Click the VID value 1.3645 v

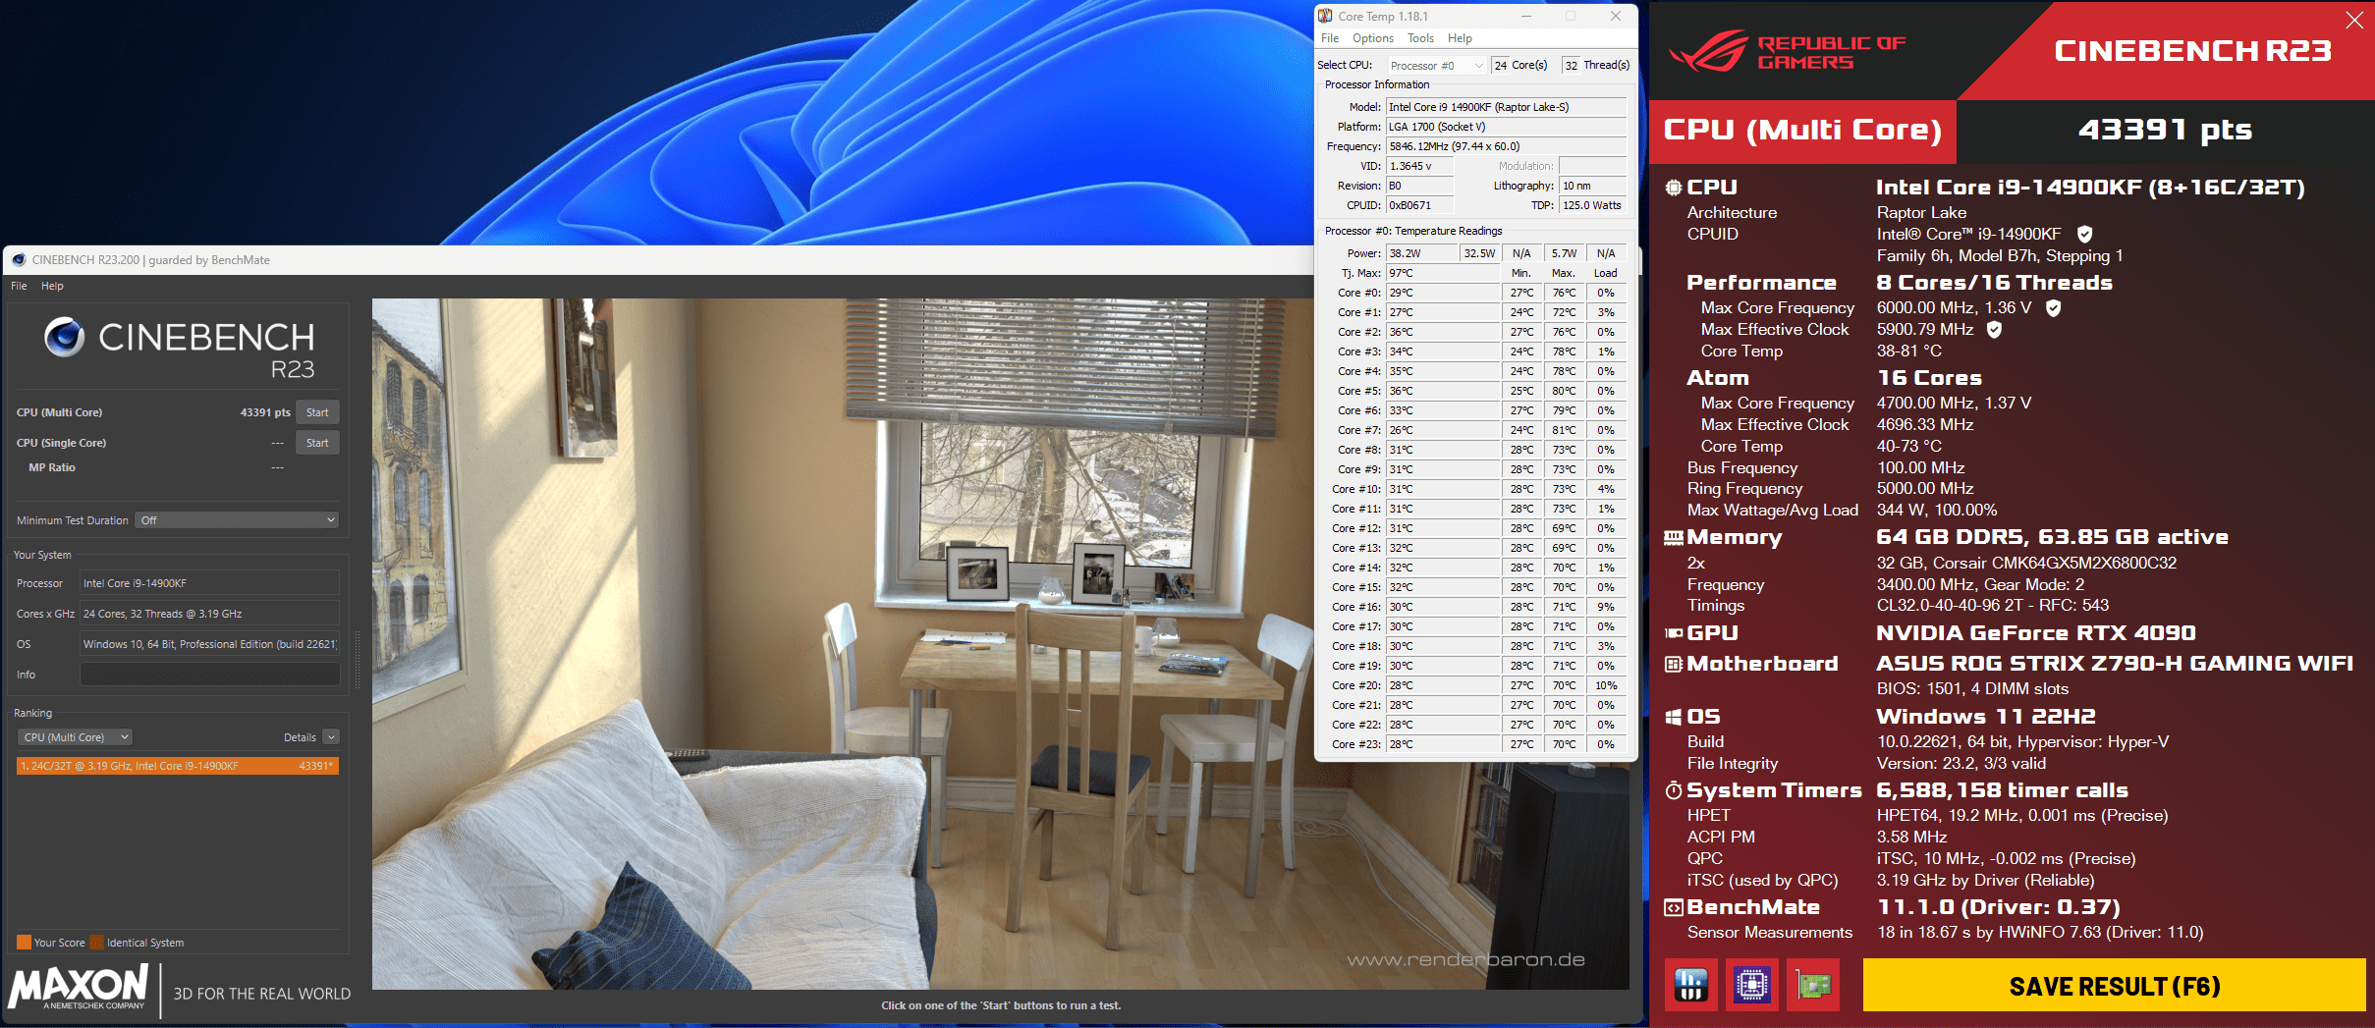[1419, 166]
